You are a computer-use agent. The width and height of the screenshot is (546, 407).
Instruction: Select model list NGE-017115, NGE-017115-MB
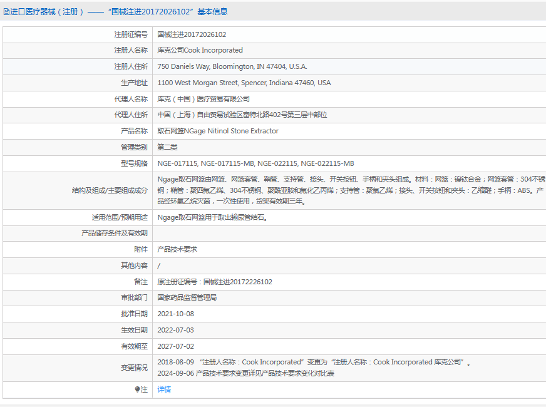coord(255,163)
